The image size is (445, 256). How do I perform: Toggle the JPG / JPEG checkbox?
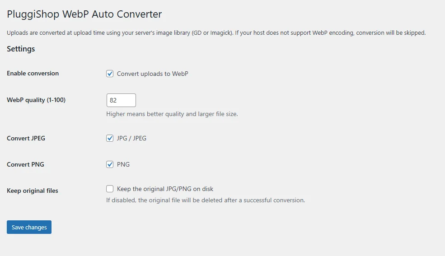110,138
